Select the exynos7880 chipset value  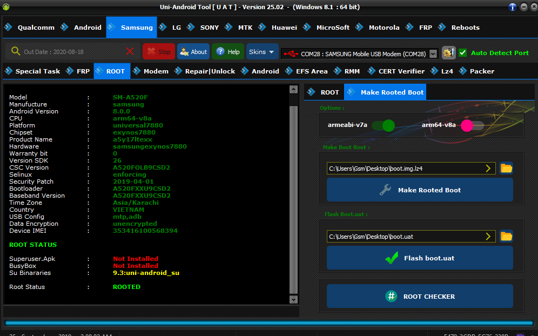pyautogui.click(x=134, y=132)
